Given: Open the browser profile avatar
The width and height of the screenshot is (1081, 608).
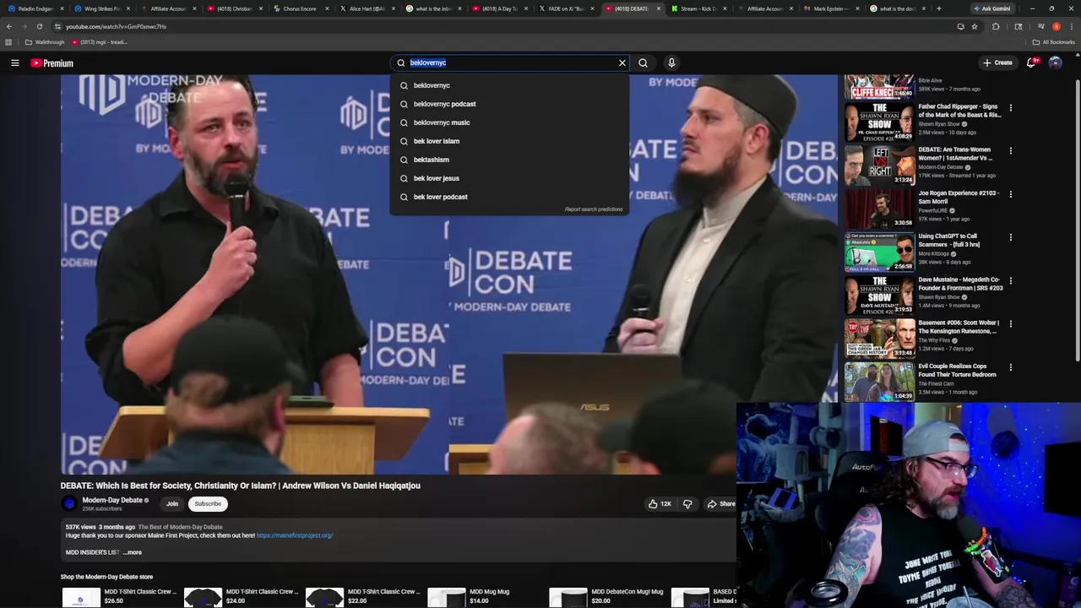Looking at the screenshot, I should tap(1057, 26).
